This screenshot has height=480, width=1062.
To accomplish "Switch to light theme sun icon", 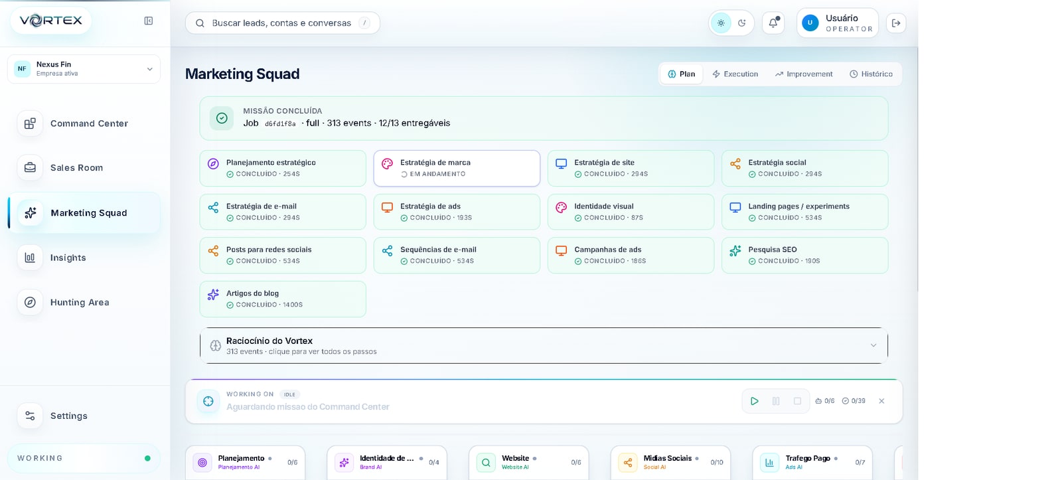I will [x=721, y=23].
